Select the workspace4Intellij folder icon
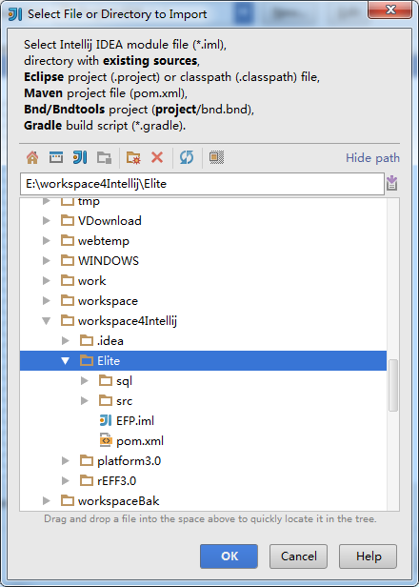Screen dimensions: 419x587 (68, 320)
